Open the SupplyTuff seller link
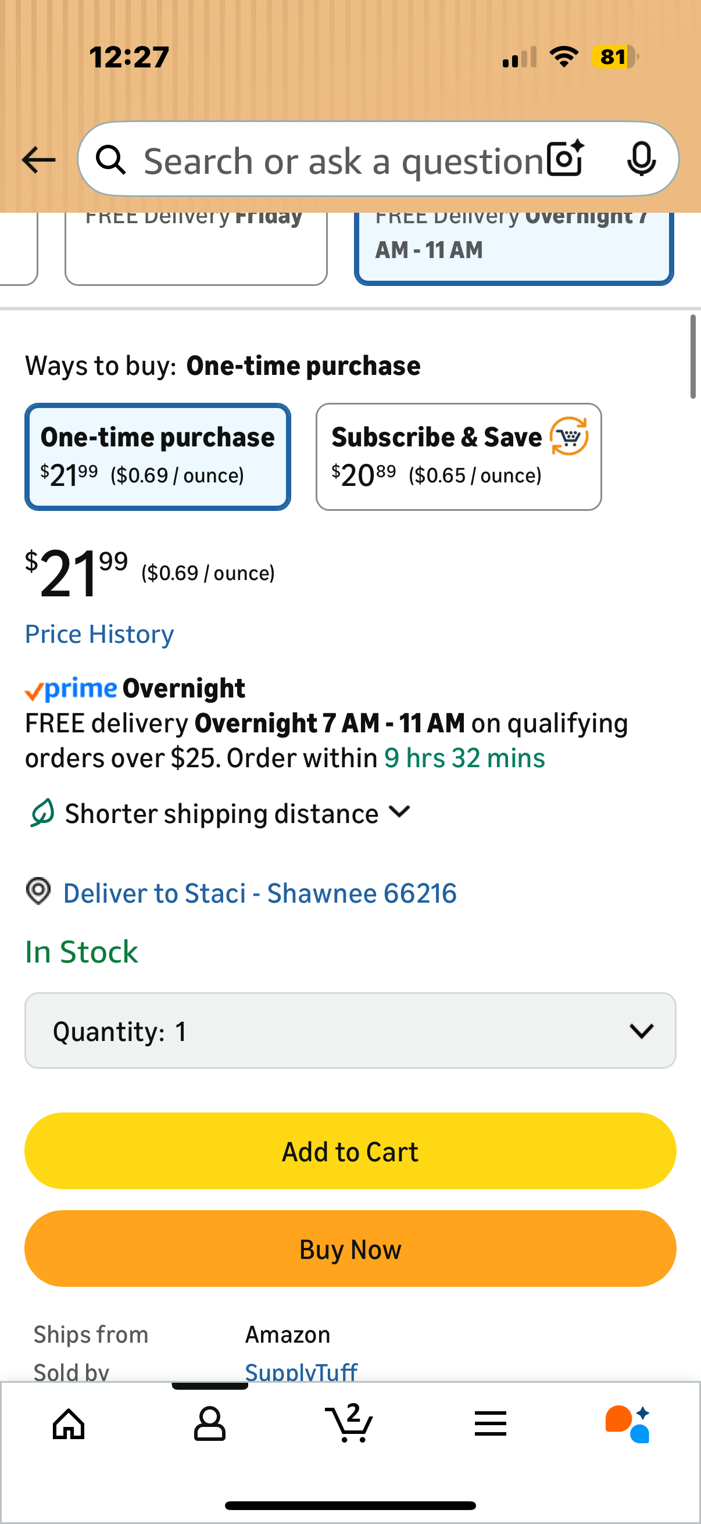 point(301,1371)
